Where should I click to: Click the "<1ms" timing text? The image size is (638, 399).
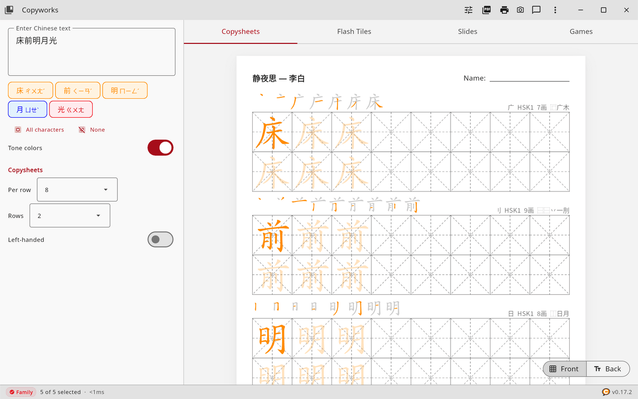point(97,392)
